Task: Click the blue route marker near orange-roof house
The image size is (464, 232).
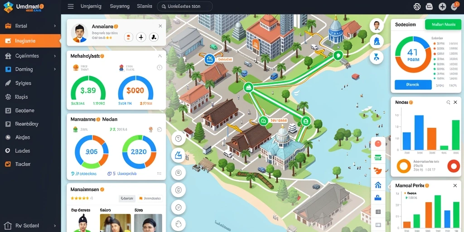Action: click(209, 59)
